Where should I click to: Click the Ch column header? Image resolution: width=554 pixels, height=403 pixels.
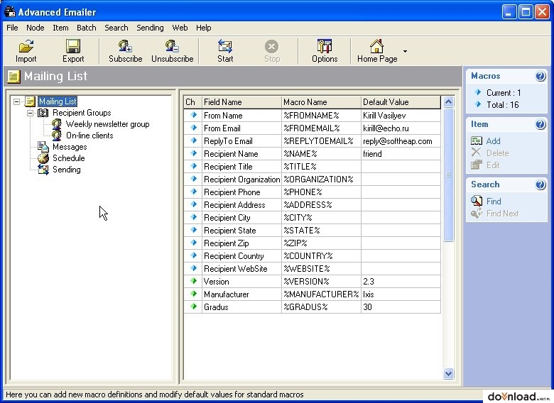pyautogui.click(x=192, y=102)
